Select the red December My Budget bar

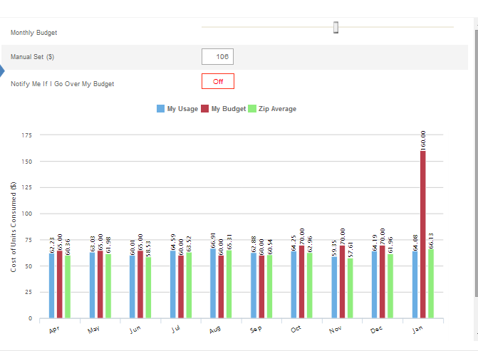click(383, 282)
